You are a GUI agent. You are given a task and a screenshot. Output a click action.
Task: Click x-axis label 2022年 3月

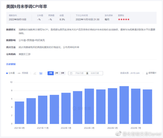point(89,128)
